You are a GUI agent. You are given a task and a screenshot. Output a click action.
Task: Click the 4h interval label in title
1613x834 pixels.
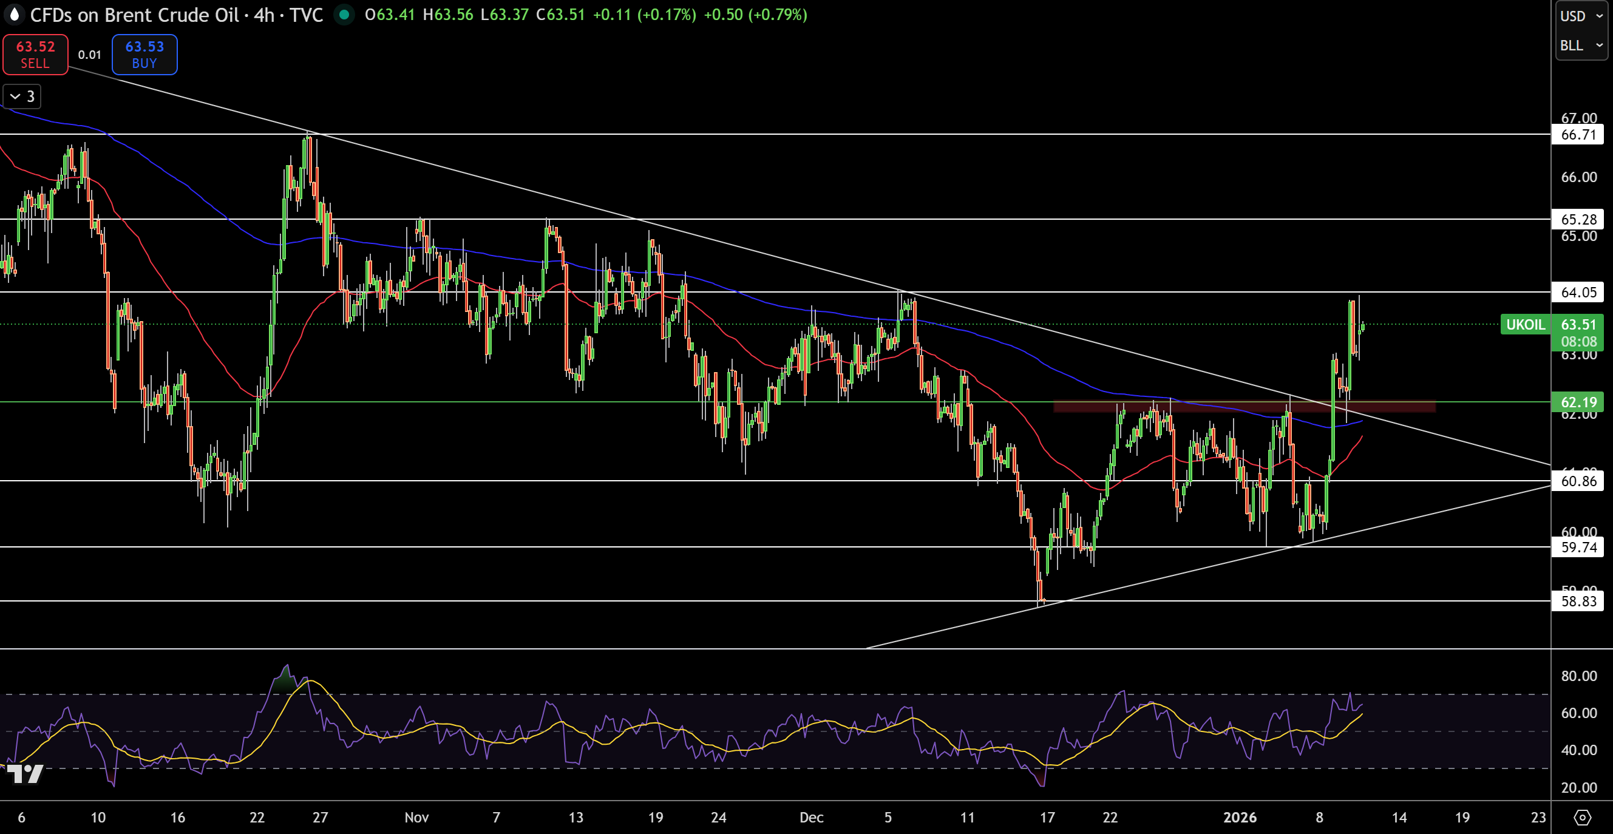[x=264, y=15]
